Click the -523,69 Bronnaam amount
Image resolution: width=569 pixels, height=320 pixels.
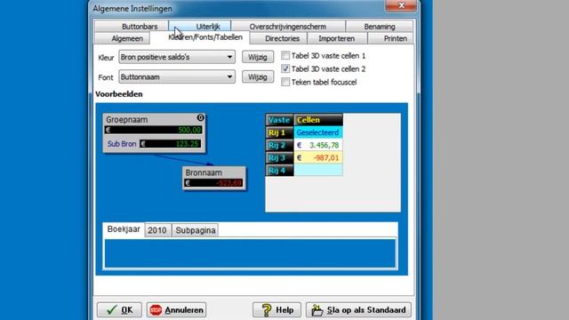(x=213, y=183)
